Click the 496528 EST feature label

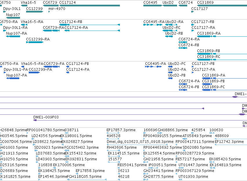(113, 136)
